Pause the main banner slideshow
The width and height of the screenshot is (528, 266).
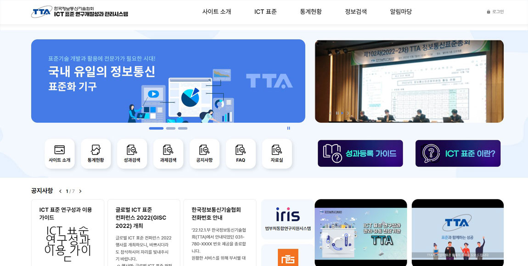[x=288, y=128]
